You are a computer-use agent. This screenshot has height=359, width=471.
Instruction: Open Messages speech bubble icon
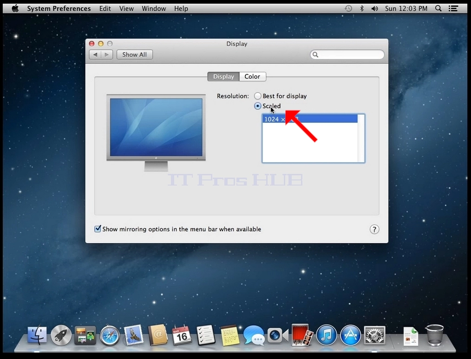coord(254,335)
